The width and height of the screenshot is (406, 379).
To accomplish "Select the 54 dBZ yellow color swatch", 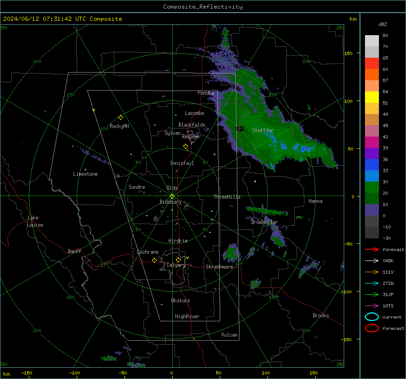I will pos(372,97).
